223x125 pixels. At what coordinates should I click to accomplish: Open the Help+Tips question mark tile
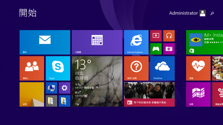pos(136,68)
